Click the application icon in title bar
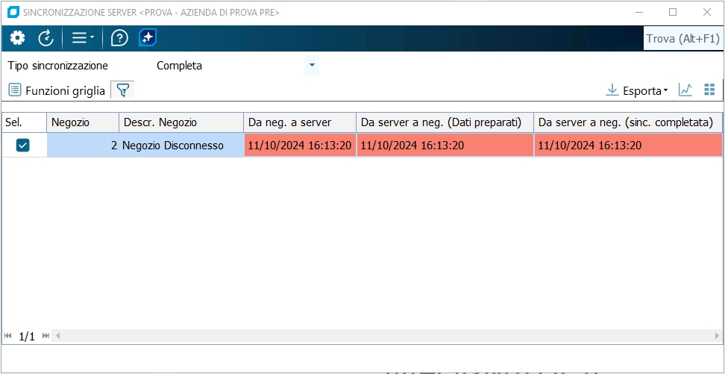Image resolution: width=725 pixels, height=374 pixels. click(13, 13)
